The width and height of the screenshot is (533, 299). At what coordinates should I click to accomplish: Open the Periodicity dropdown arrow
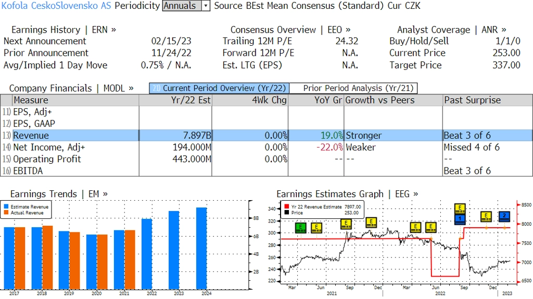(x=206, y=6)
